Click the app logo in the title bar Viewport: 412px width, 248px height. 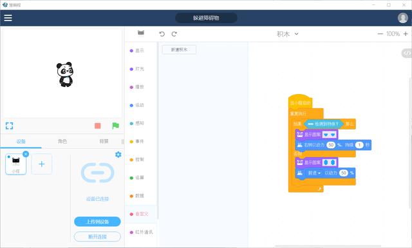(x=5, y=5)
